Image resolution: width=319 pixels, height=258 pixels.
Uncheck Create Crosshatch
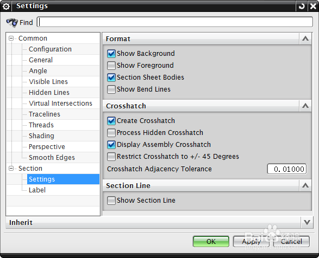pos(111,121)
